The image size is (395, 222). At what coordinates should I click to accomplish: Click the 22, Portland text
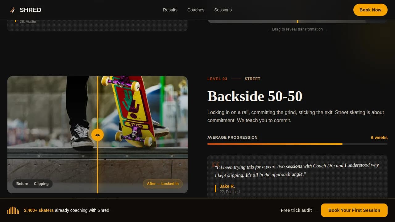click(230, 192)
